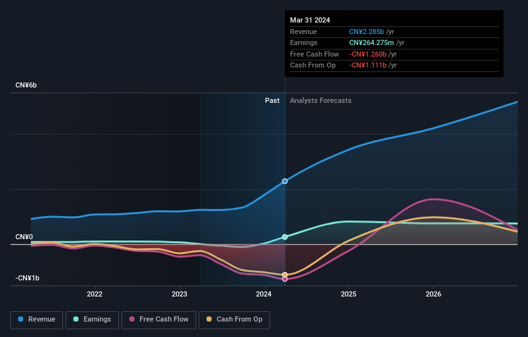Image resolution: width=528 pixels, height=337 pixels.
Task: Toggle the Revenue legend button
Action: (37, 320)
